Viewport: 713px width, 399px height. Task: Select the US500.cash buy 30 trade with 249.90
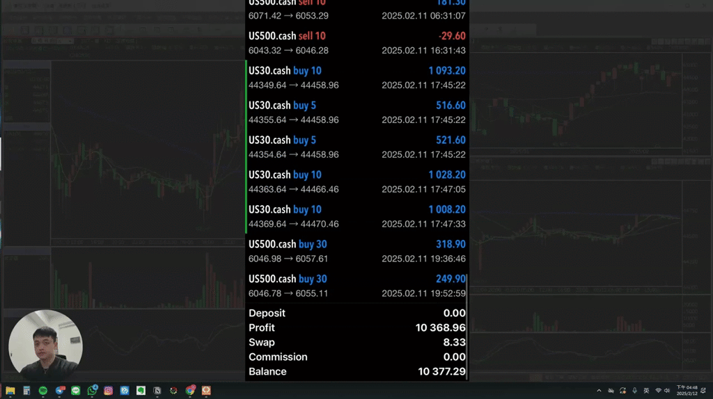(357, 286)
